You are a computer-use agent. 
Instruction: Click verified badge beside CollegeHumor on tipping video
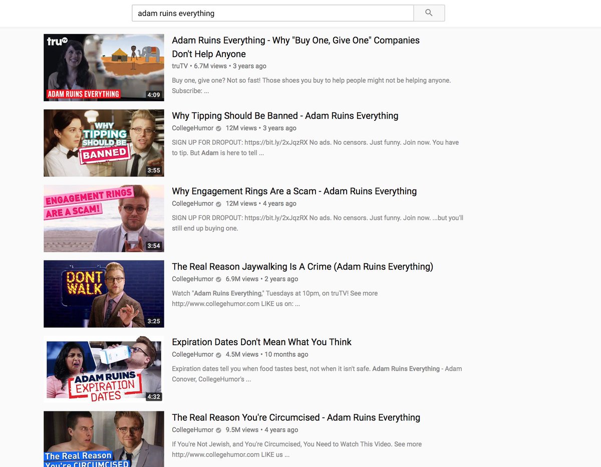pos(218,128)
